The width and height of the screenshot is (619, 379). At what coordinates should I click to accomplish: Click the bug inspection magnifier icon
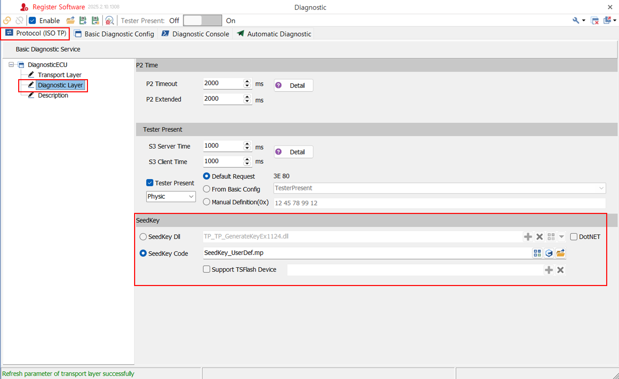coord(110,21)
